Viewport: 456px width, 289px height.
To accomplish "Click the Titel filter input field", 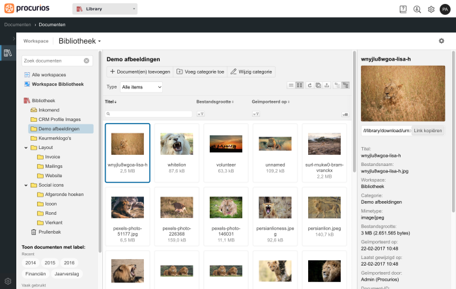I will (149, 114).
